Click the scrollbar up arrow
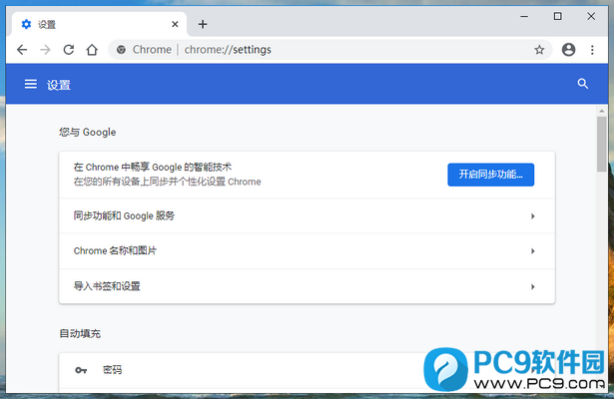The height and width of the screenshot is (399, 614). click(601, 111)
